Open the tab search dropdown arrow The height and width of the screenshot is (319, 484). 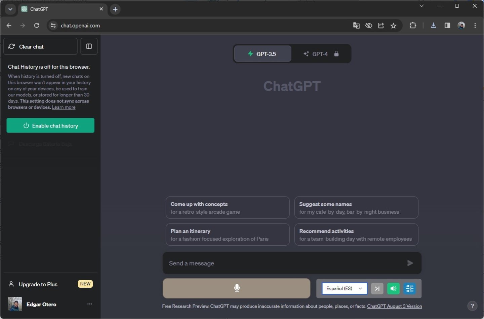coord(10,9)
